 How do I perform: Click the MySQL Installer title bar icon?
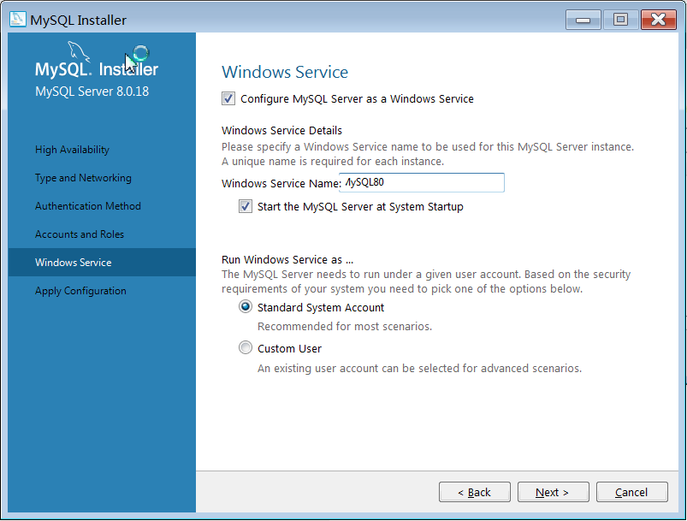(x=17, y=20)
